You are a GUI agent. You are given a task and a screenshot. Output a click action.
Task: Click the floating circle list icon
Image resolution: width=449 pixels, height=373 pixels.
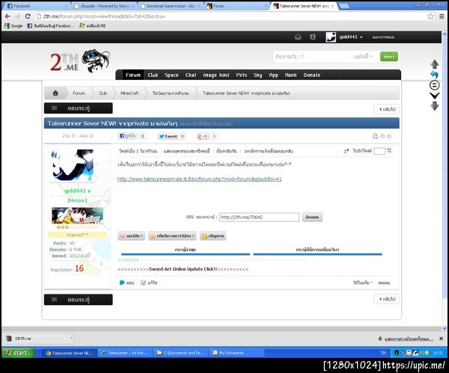[x=434, y=85]
